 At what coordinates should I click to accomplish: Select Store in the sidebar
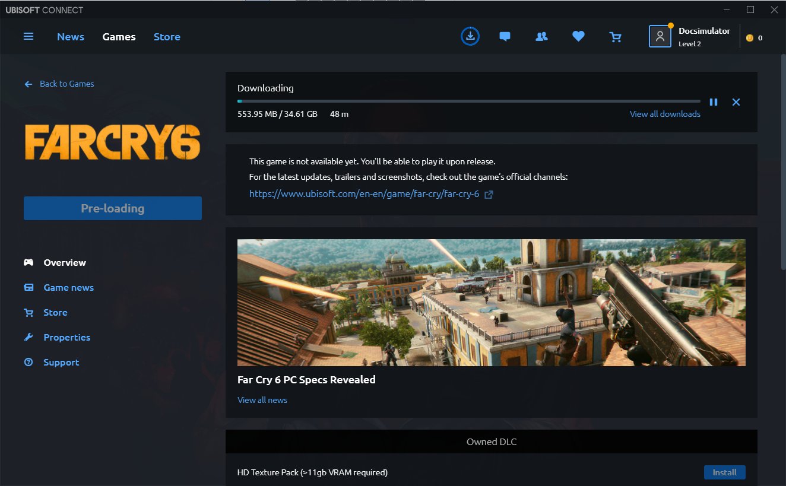pyautogui.click(x=55, y=312)
